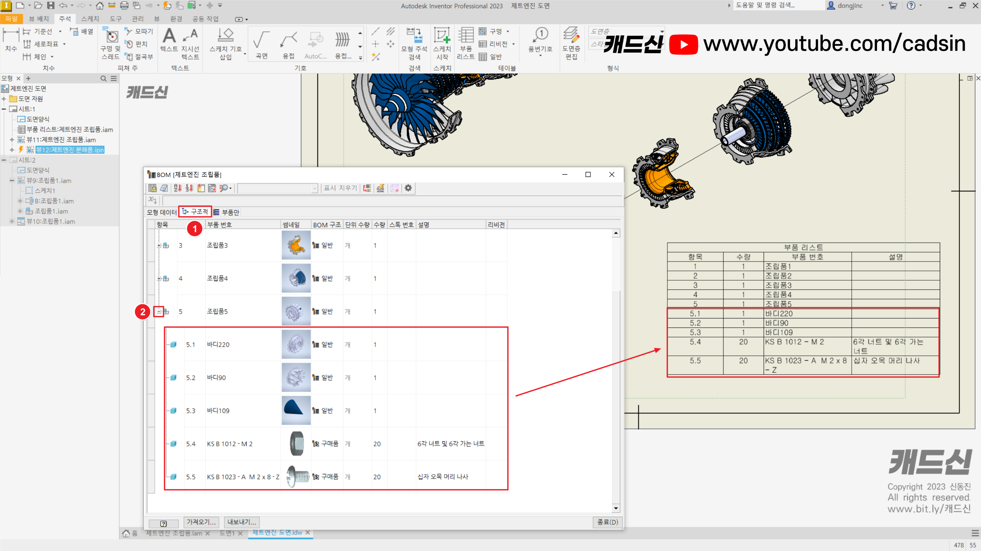Click the 구멍 및 스레드 feature note tool

pos(110,44)
